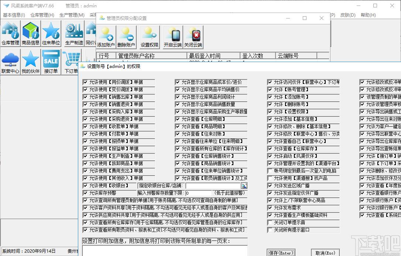Open the 生产管理(M) menu

pyautogui.click(x=72, y=15)
